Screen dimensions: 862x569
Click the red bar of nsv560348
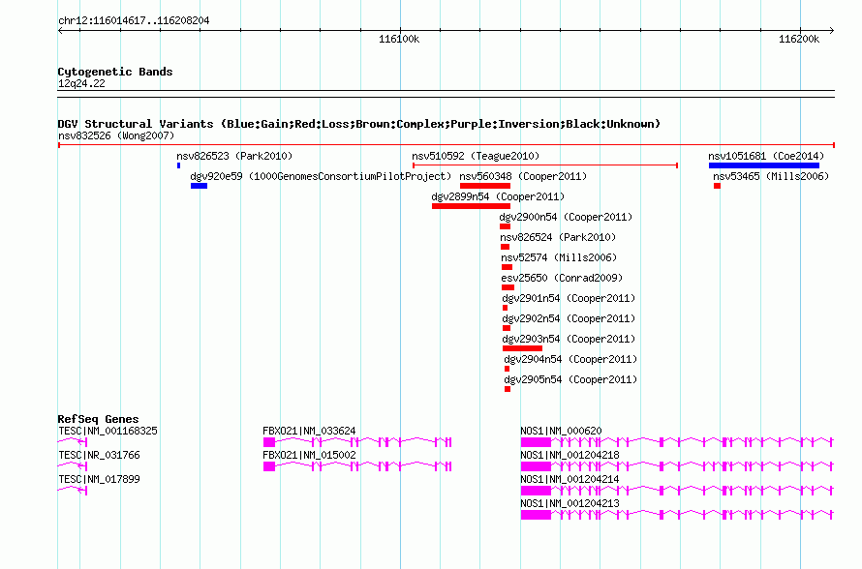click(x=485, y=186)
